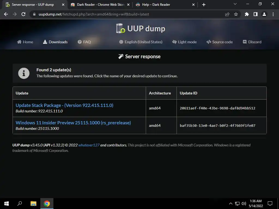Open the Extensions puzzle icon
This screenshot has width=279, height=209.
pos(247,14)
